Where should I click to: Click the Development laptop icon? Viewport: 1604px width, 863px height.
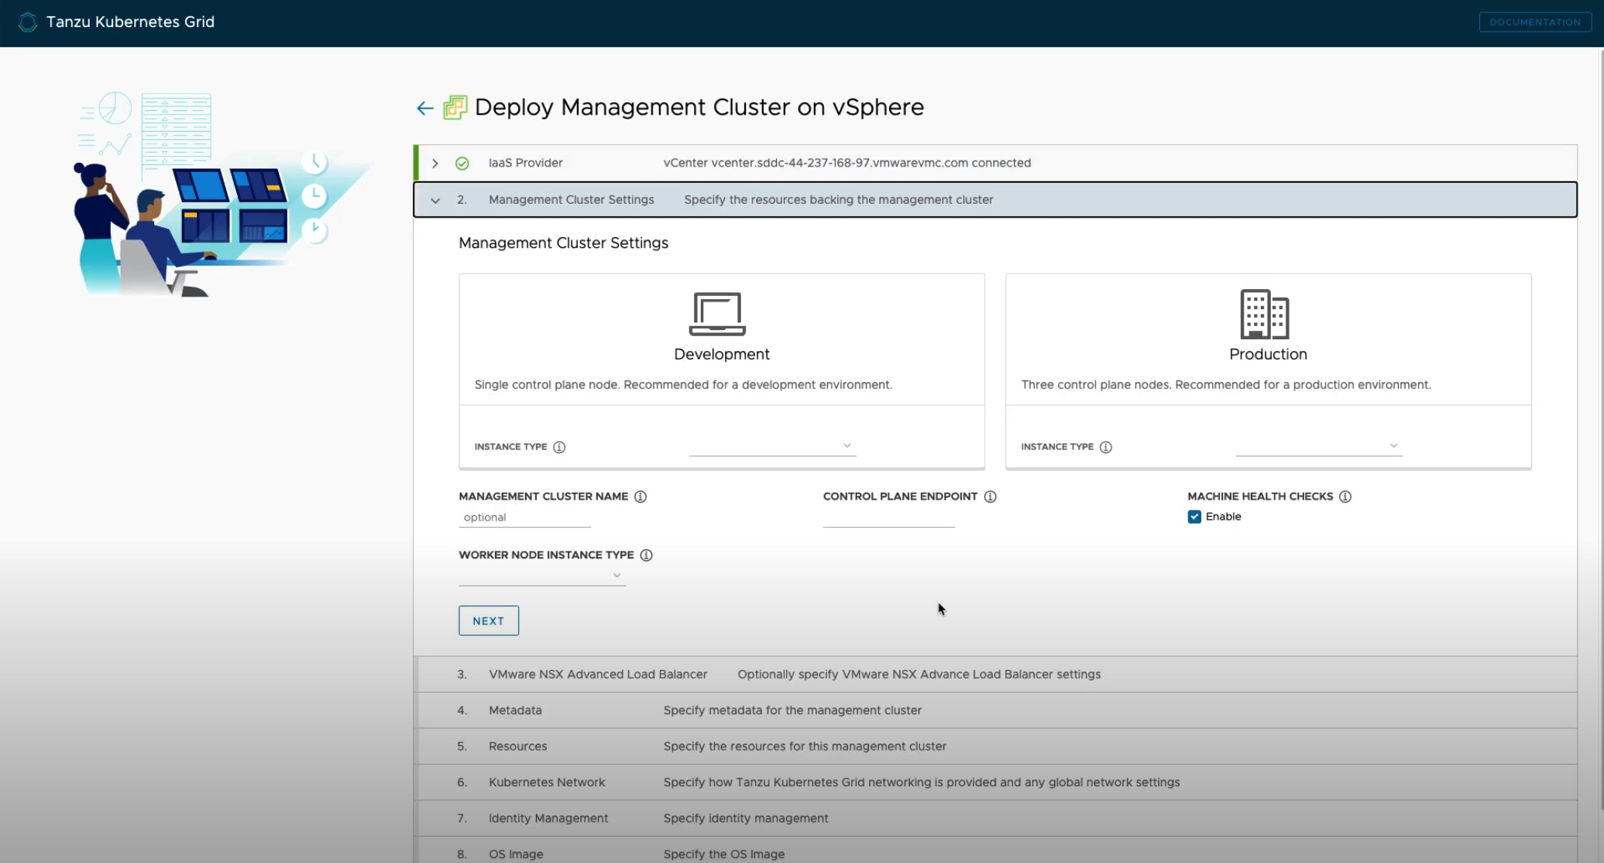point(717,314)
